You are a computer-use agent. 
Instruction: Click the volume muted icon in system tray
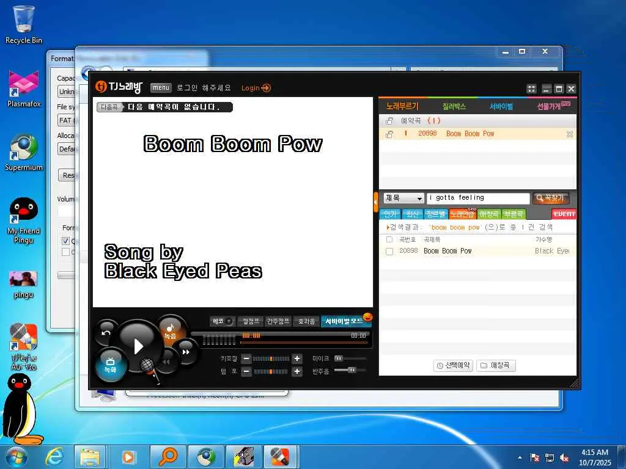[564, 457]
